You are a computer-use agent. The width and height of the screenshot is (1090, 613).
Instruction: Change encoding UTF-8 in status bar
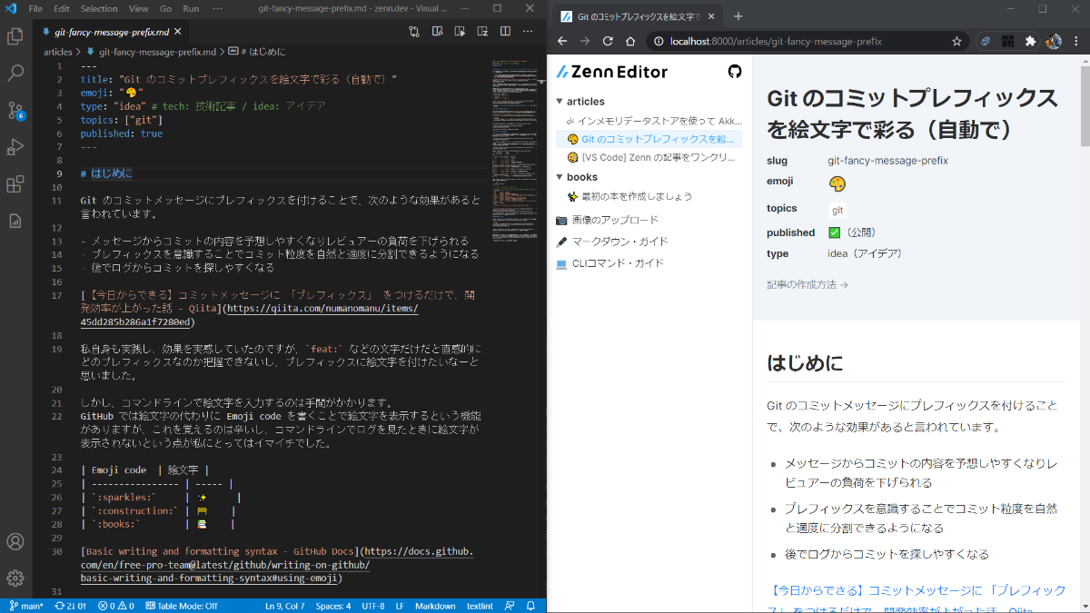[373, 606]
